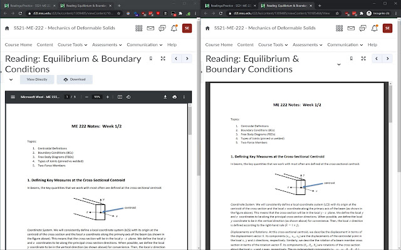Open message alerts envelope in right window
Viewport: 401px width, 250px height.
click(351, 28)
